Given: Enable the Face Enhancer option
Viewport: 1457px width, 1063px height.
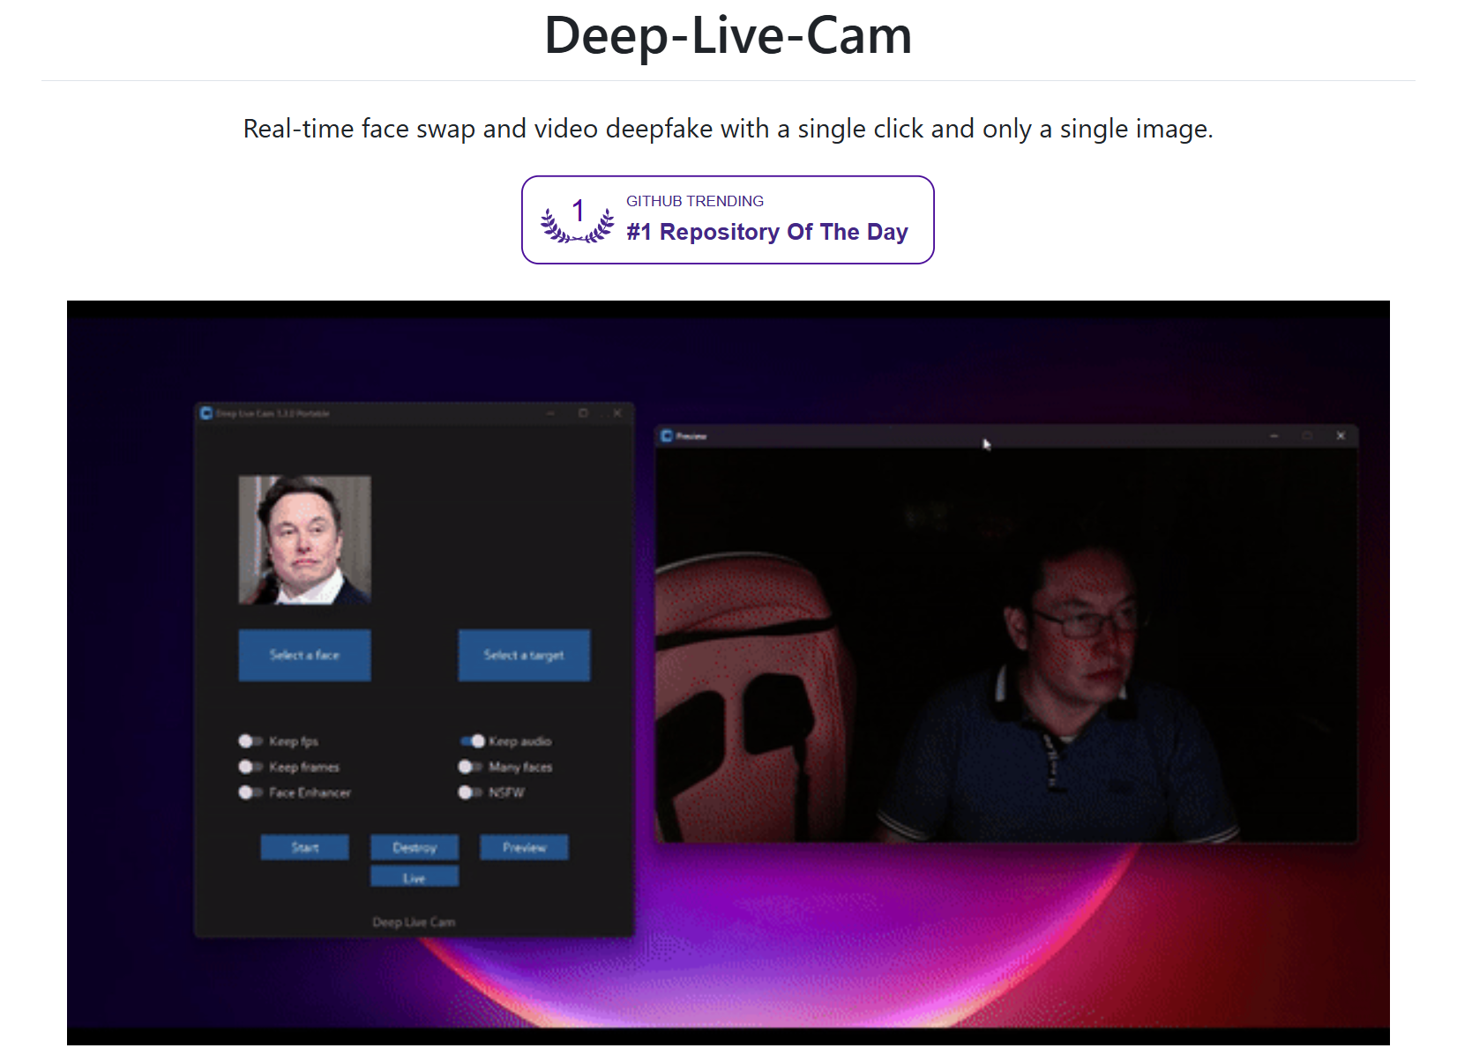Looking at the screenshot, I should [248, 792].
